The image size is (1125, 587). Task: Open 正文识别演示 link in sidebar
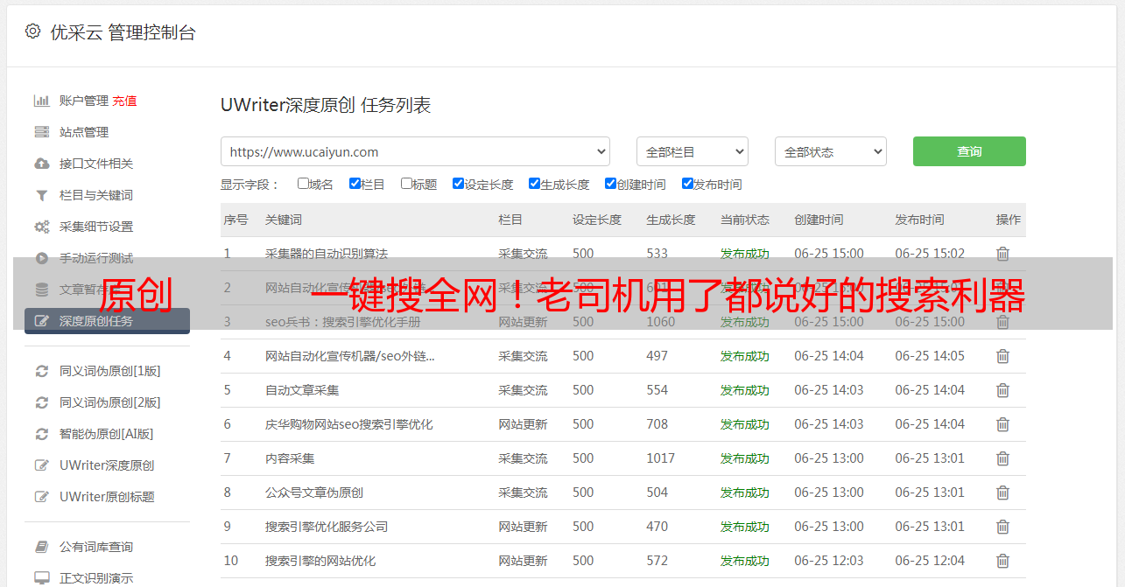coord(96,578)
